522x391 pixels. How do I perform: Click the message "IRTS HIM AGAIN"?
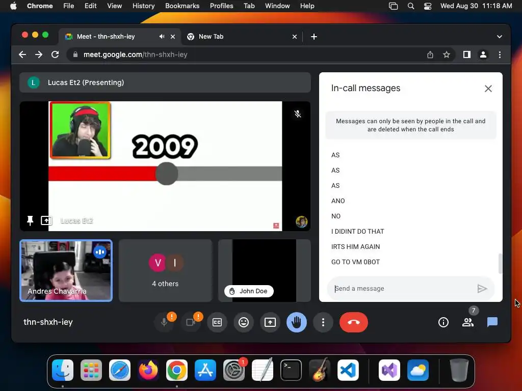355,247
